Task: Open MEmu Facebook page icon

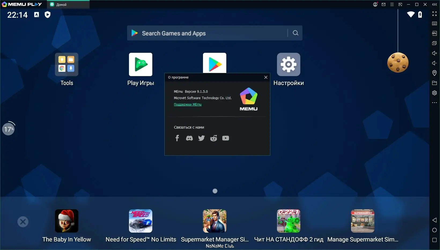Action: tap(177, 138)
